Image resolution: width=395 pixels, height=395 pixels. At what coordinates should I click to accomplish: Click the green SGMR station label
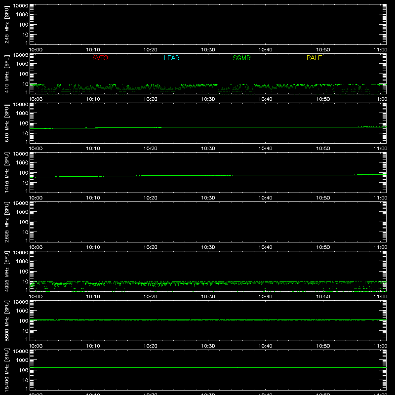(x=241, y=58)
